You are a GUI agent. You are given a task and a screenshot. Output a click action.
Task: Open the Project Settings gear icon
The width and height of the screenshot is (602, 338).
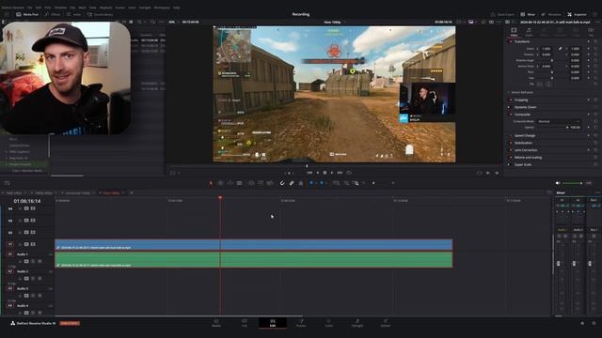click(x=594, y=323)
